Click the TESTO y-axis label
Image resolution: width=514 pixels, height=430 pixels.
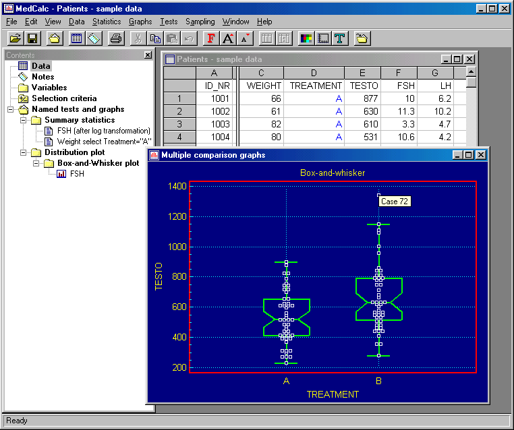click(159, 276)
